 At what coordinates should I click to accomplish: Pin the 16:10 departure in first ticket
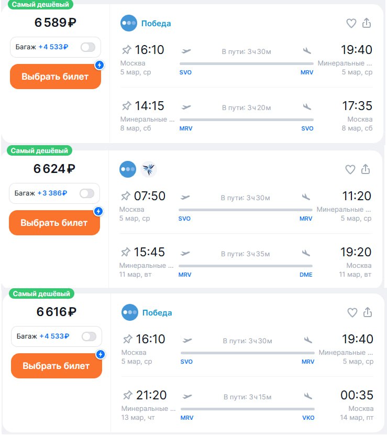[x=126, y=50]
